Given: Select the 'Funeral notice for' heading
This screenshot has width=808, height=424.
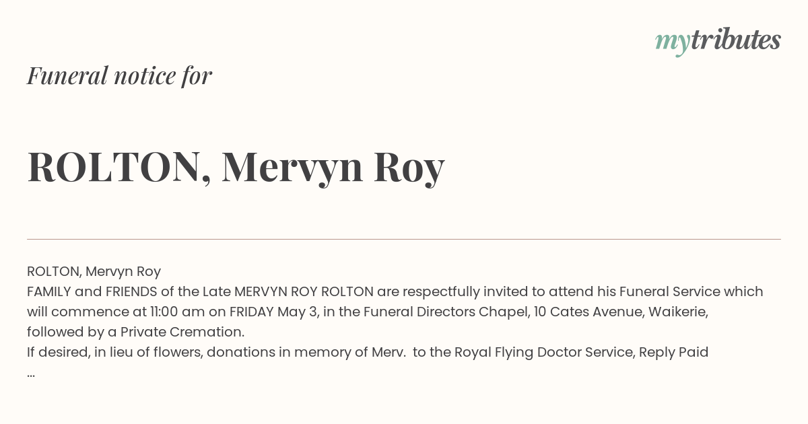Looking at the screenshot, I should tap(119, 75).
